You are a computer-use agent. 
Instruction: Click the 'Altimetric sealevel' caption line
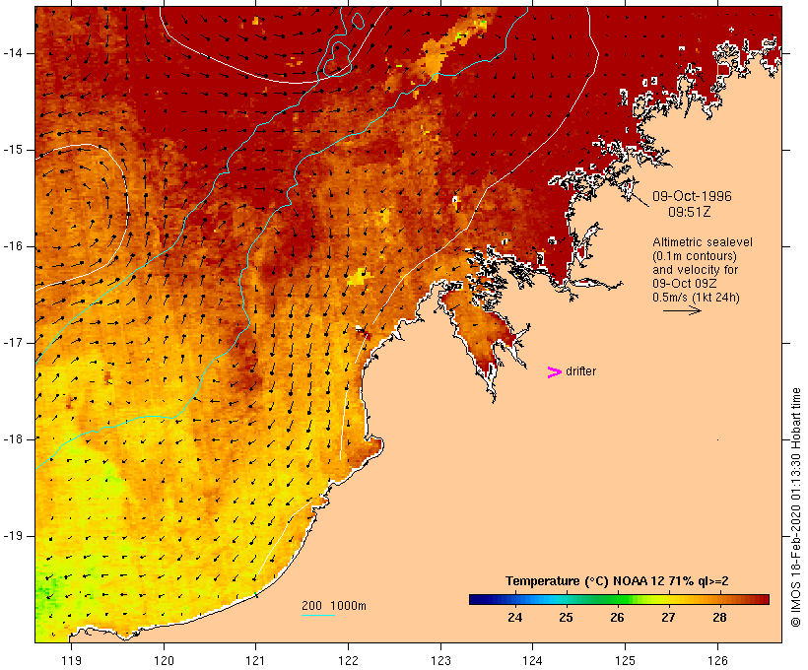[703, 242]
